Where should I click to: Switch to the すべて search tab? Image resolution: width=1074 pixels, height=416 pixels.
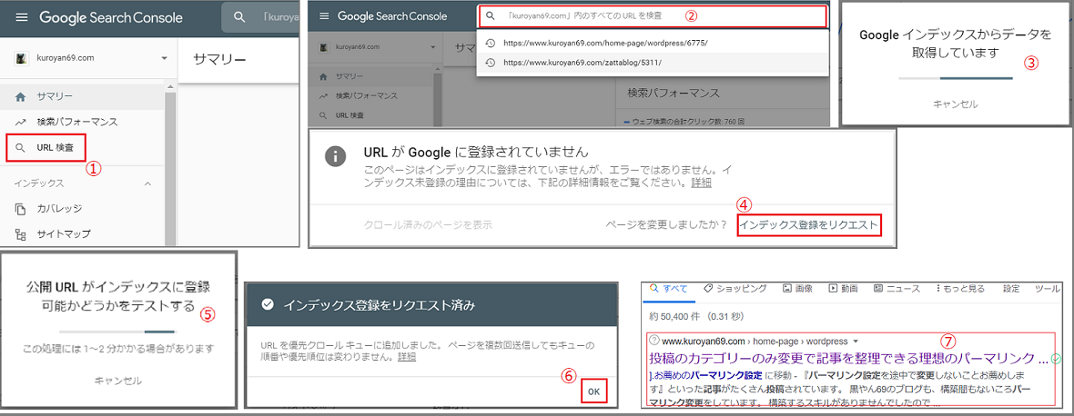pyautogui.click(x=669, y=289)
